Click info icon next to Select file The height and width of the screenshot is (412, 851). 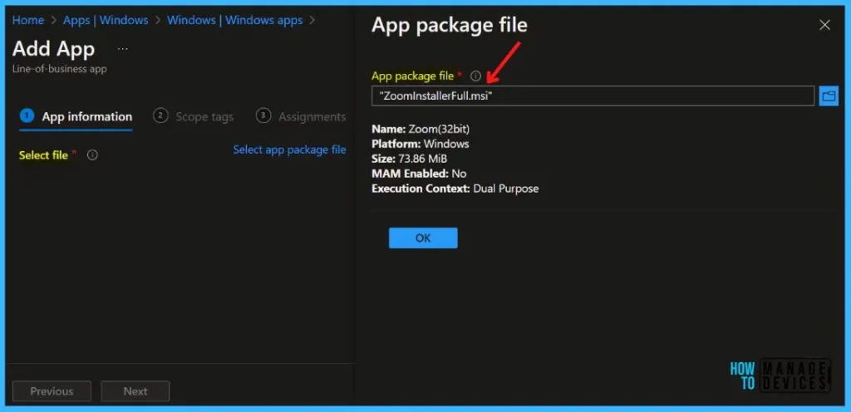(93, 155)
